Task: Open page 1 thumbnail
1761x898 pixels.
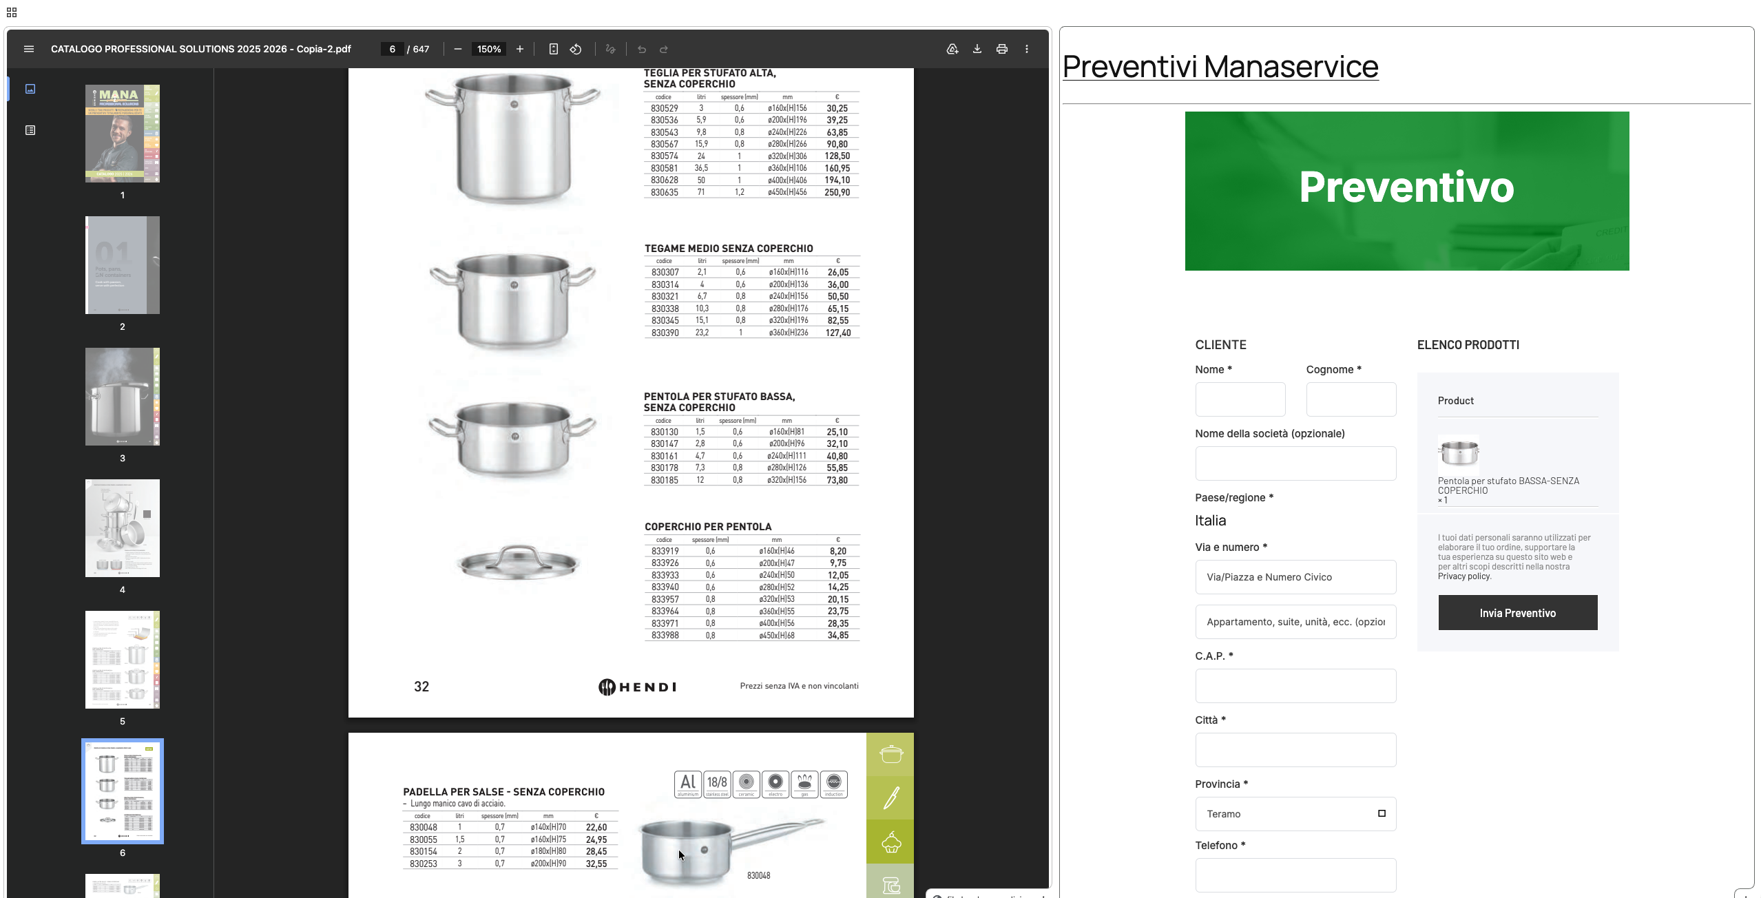Action: click(123, 134)
